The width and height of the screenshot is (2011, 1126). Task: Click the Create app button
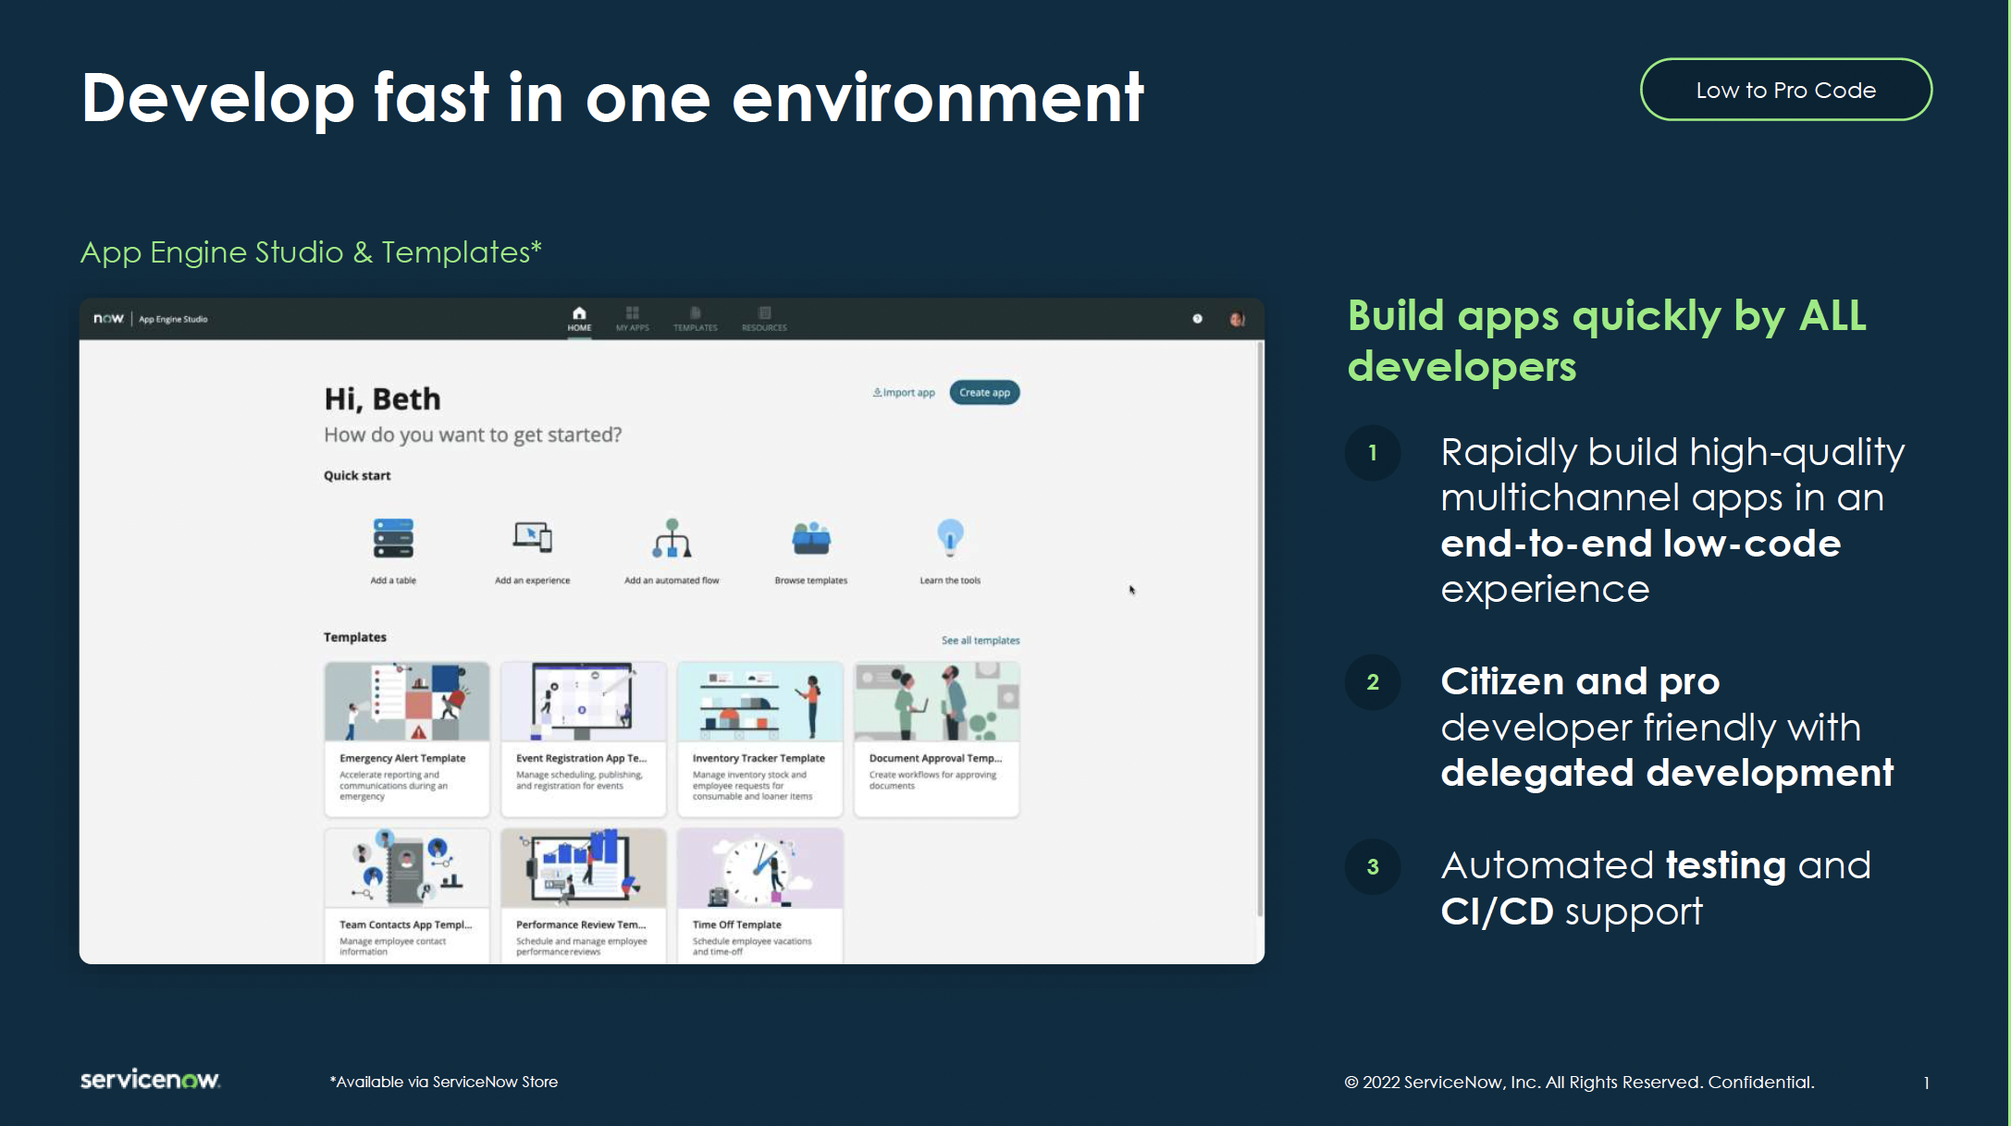click(x=984, y=393)
